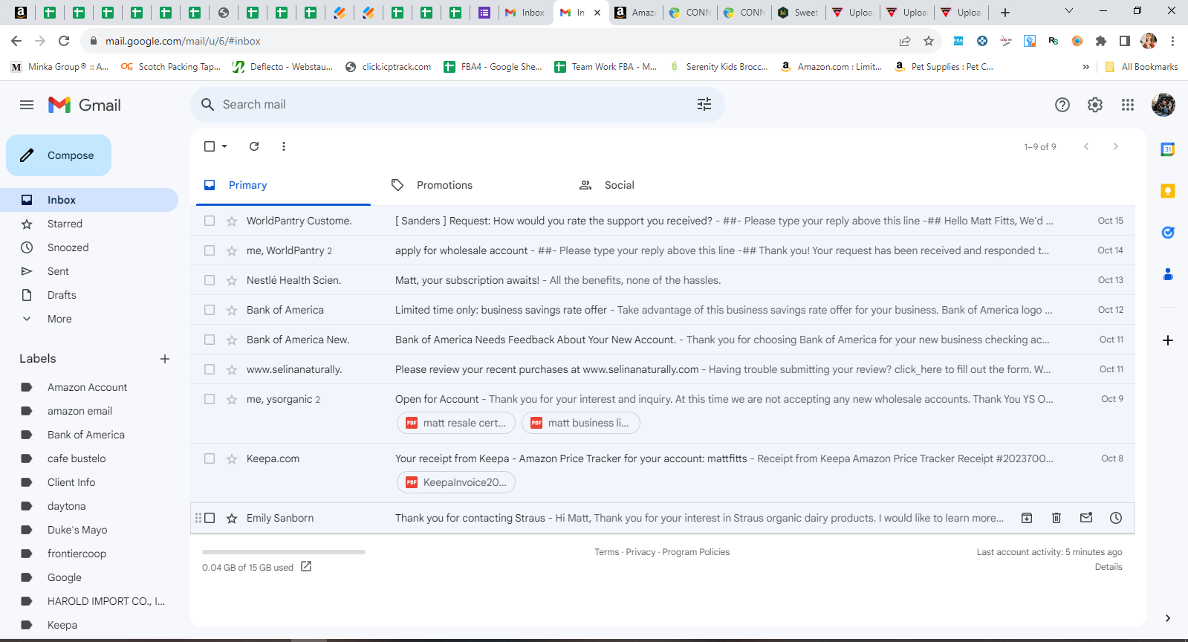Refresh the inbox message list
The width and height of the screenshot is (1188, 642).
point(254,146)
